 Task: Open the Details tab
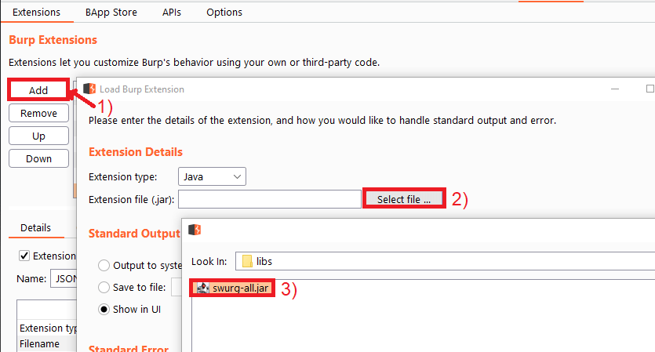coord(35,227)
